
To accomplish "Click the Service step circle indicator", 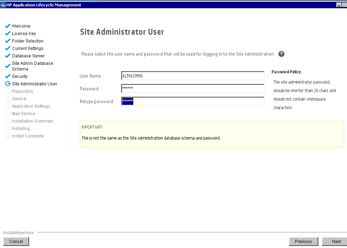I will tap(8, 98).
